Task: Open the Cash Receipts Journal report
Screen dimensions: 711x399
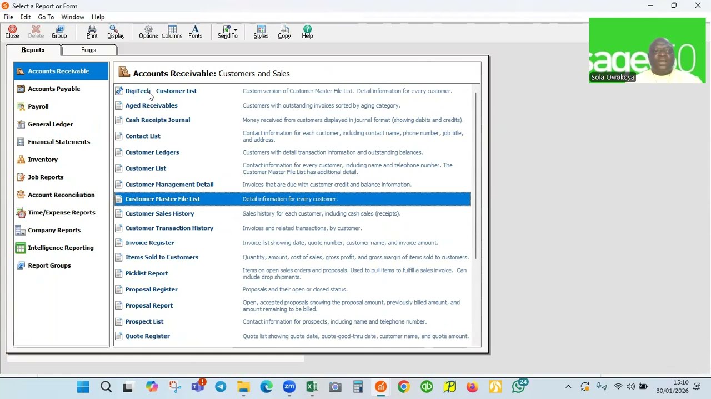Action: pyautogui.click(x=158, y=120)
